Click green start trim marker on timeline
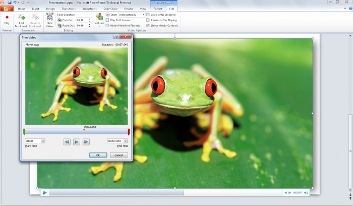Image resolution: width=353 pixels, height=206 pixels. click(24, 132)
